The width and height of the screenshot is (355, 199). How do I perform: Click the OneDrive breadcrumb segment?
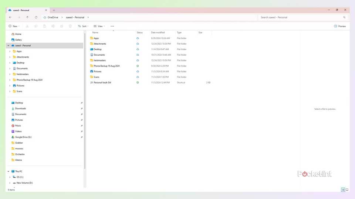point(53,17)
